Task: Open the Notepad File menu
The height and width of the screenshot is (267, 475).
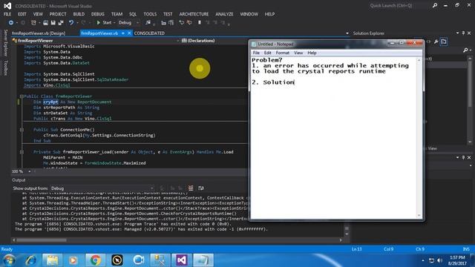Action: [x=256, y=53]
